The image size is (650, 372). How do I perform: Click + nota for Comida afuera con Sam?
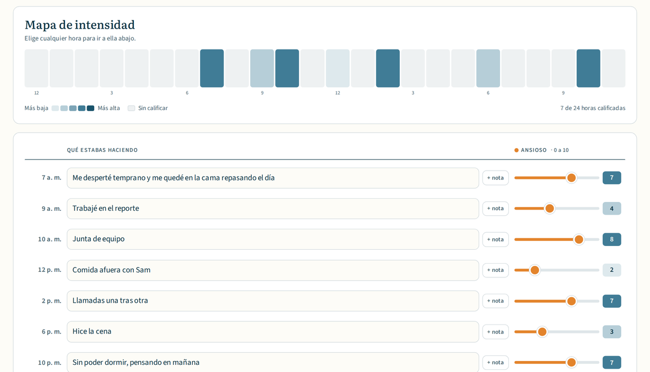[x=495, y=270]
